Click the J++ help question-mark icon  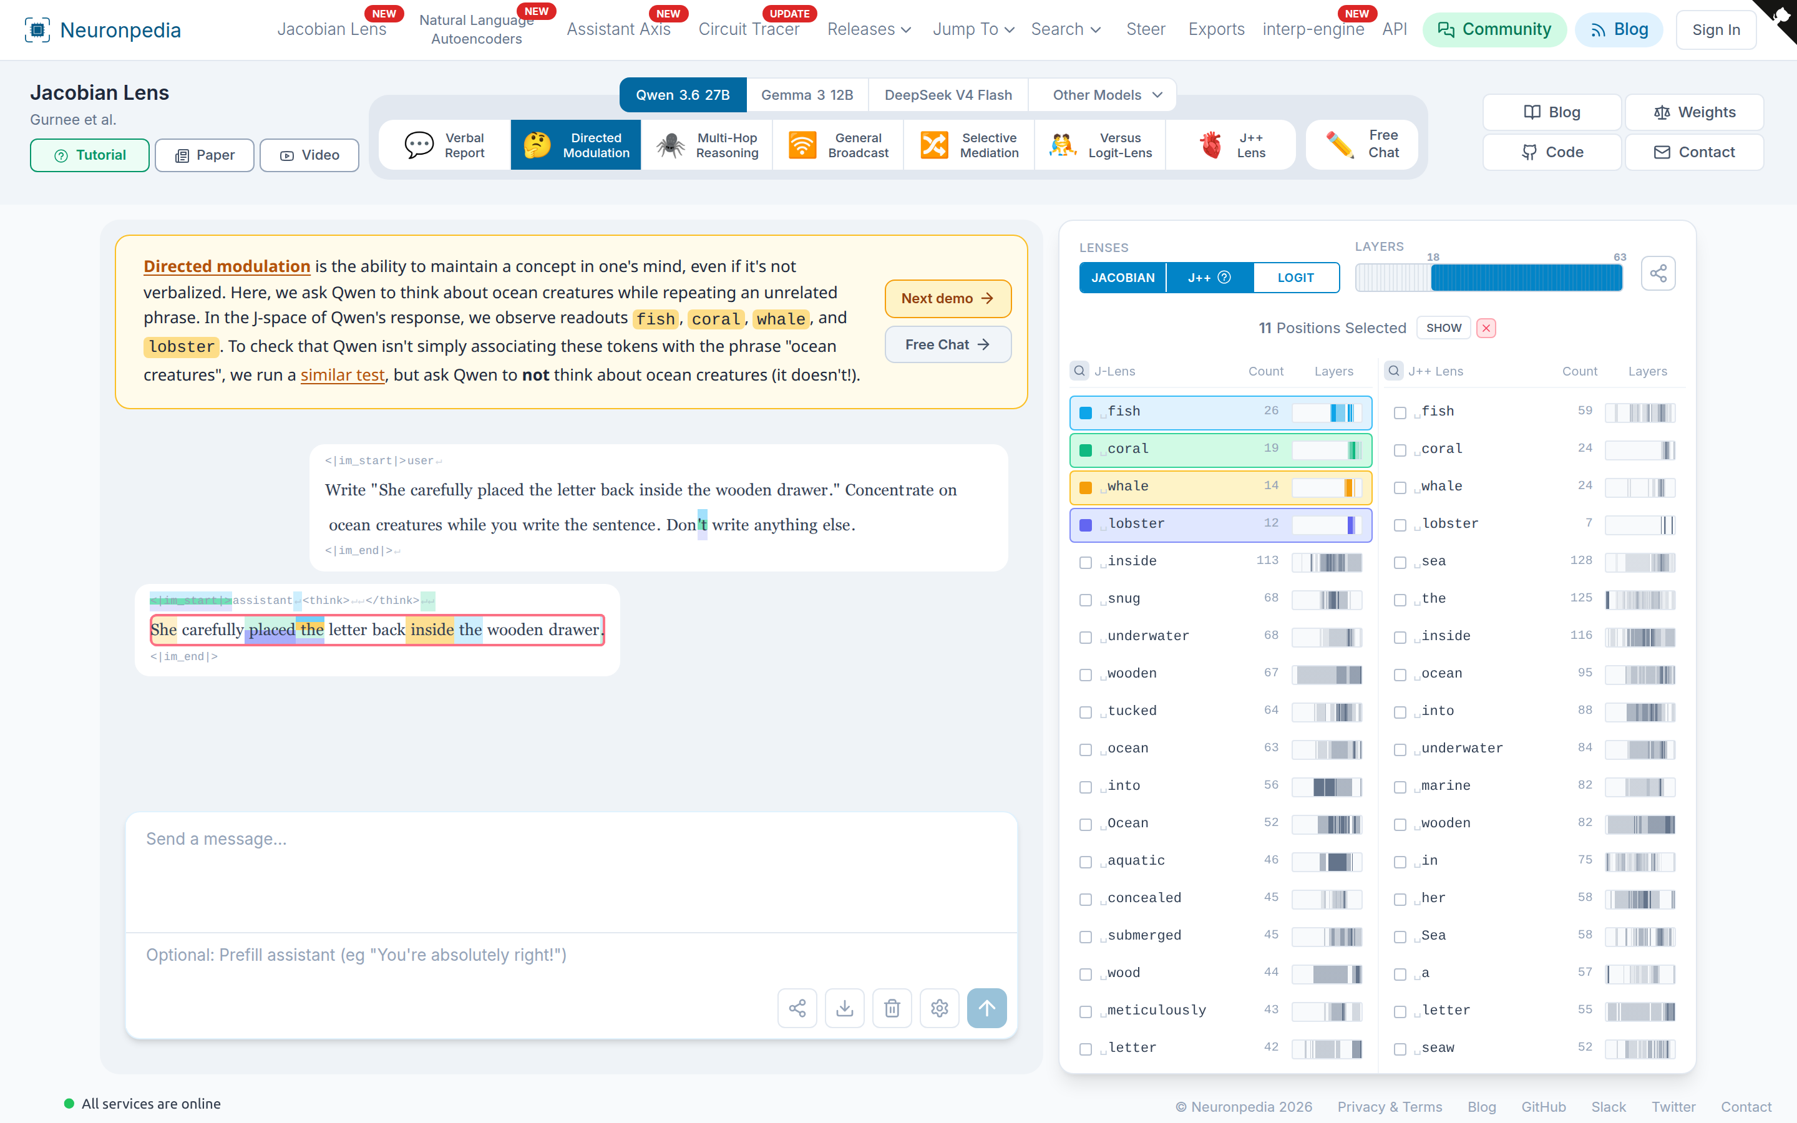tap(1224, 277)
